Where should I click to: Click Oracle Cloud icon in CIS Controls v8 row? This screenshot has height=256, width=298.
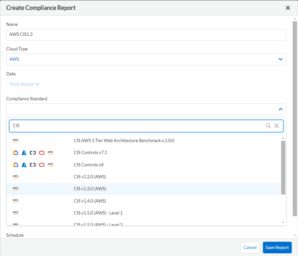[x=41, y=165]
